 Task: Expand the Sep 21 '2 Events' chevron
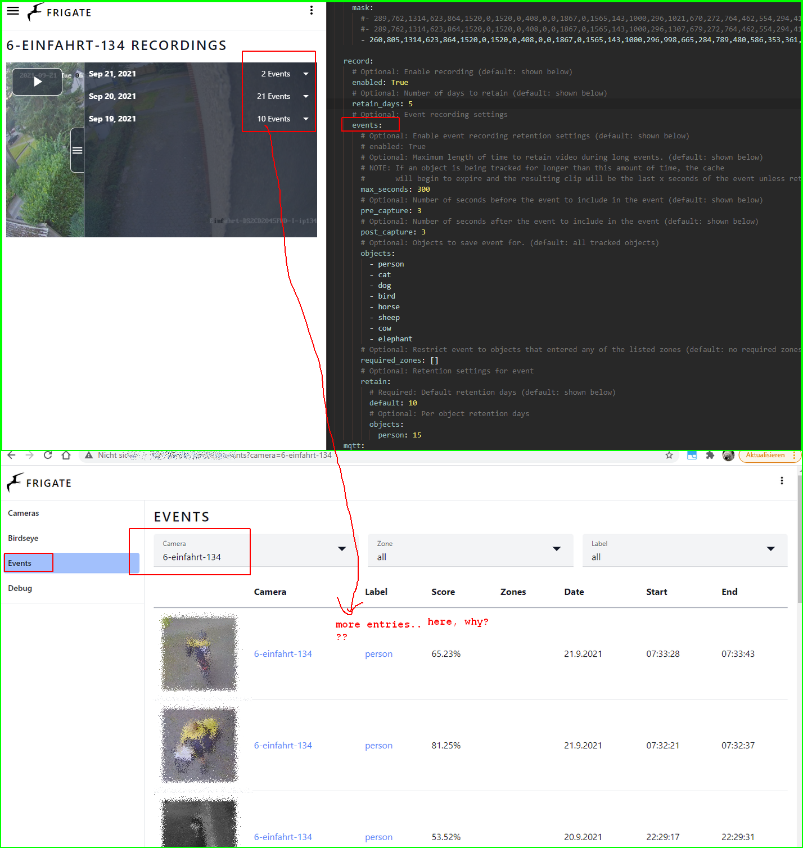(305, 74)
